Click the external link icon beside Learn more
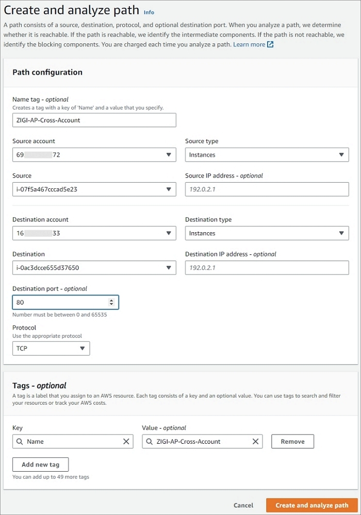 click(x=270, y=45)
